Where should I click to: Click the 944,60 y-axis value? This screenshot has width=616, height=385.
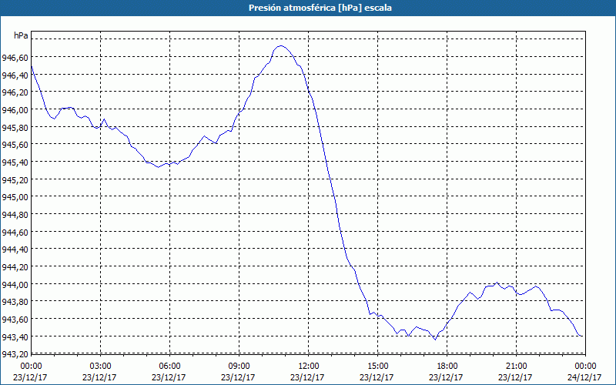point(15,232)
